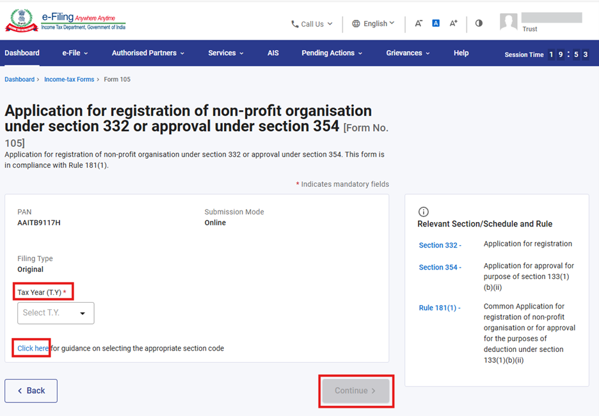Open the Section 332 link
The height and width of the screenshot is (416, 599).
440,245
